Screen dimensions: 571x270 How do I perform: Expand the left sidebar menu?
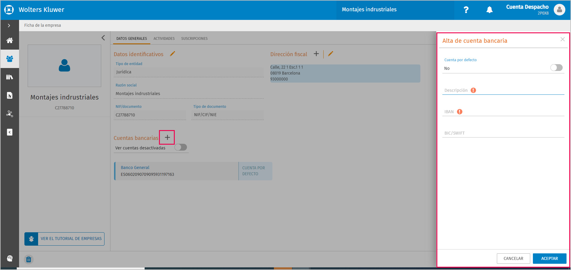pos(9,26)
